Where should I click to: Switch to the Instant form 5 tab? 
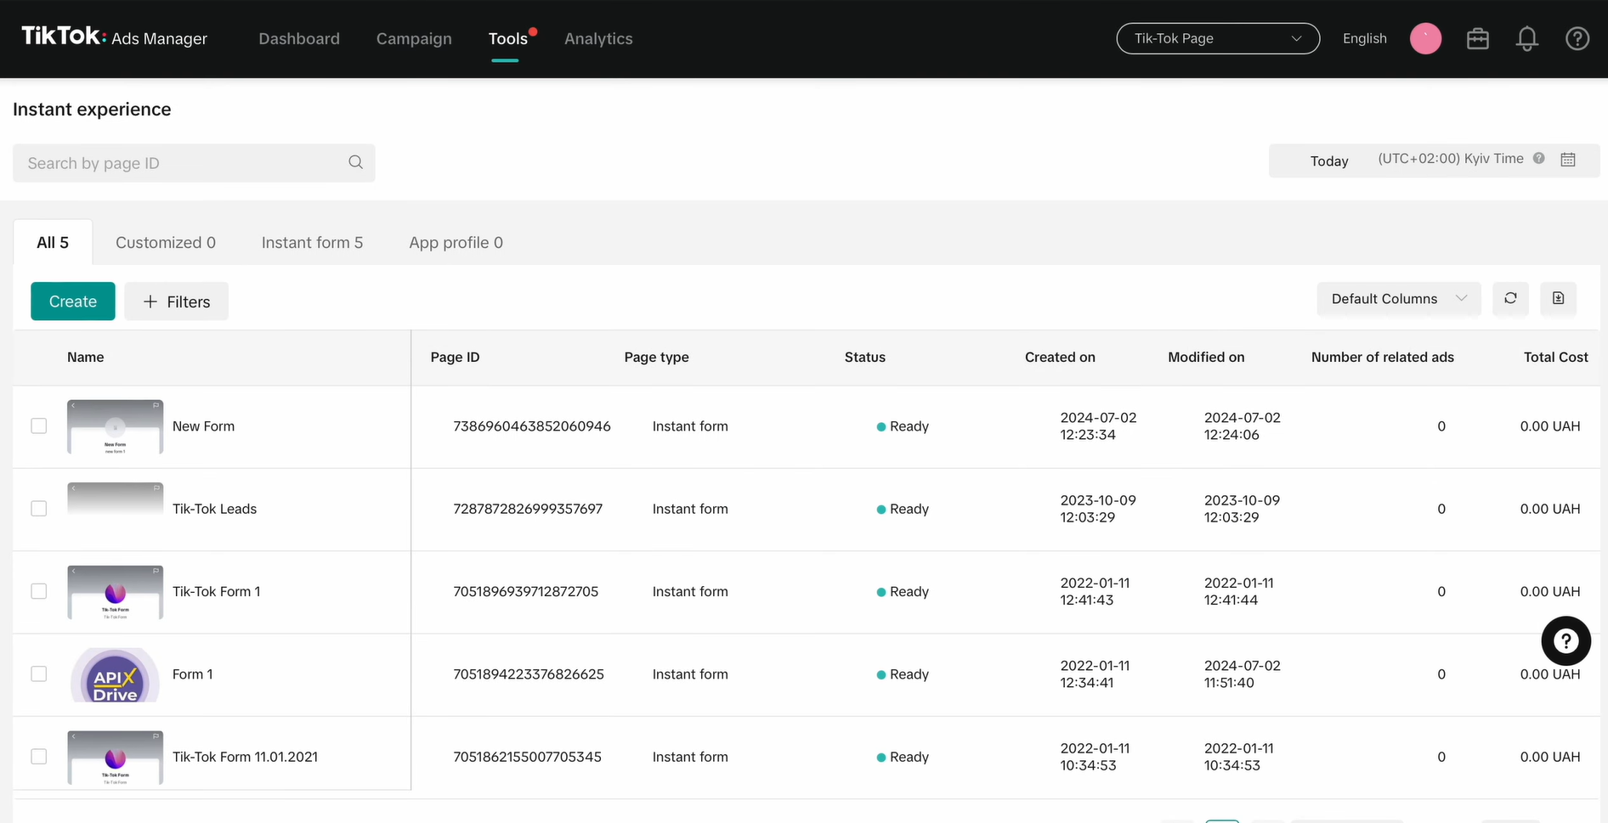[312, 242]
